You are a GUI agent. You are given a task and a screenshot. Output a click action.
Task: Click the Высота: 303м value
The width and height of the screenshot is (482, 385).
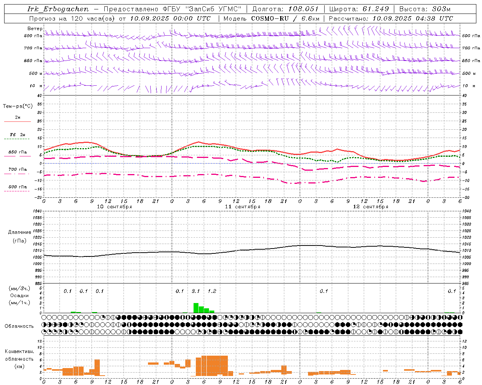[x=425, y=9]
